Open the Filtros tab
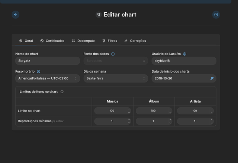Image resolution: width=238 pixels, height=163 pixels. (110, 41)
